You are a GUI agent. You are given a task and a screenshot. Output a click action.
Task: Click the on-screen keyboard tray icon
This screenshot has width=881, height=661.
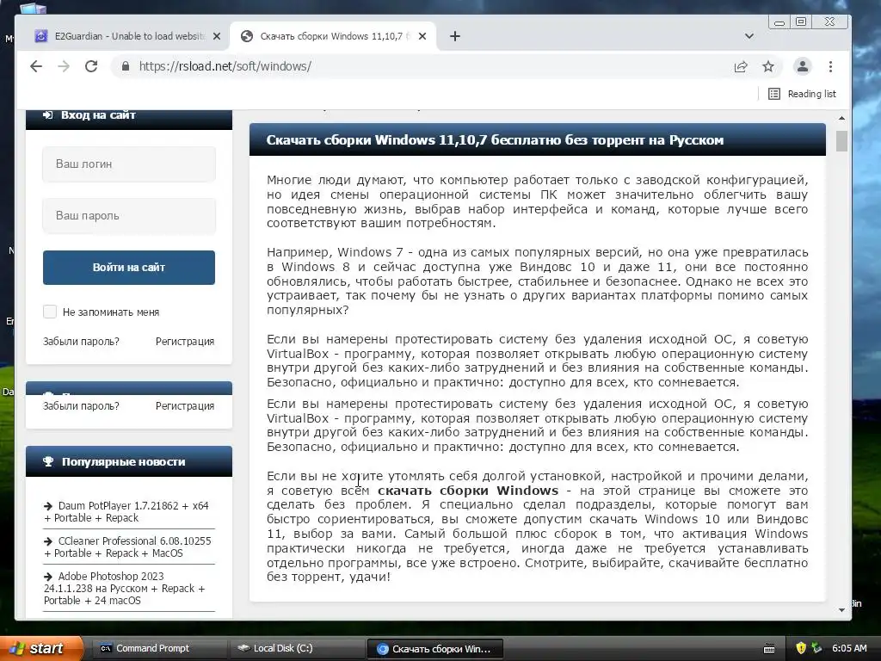(x=769, y=649)
